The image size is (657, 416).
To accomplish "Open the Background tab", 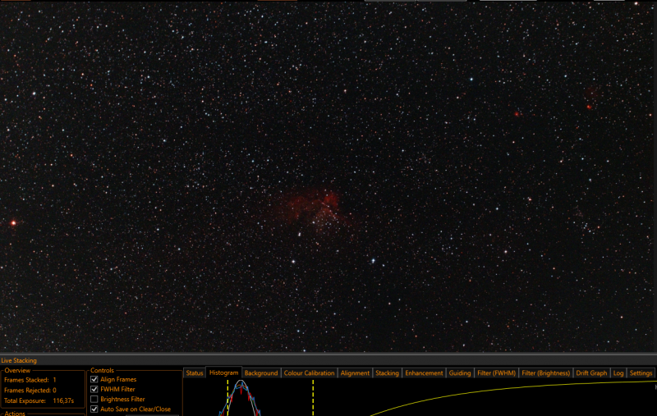I will pyautogui.click(x=261, y=373).
